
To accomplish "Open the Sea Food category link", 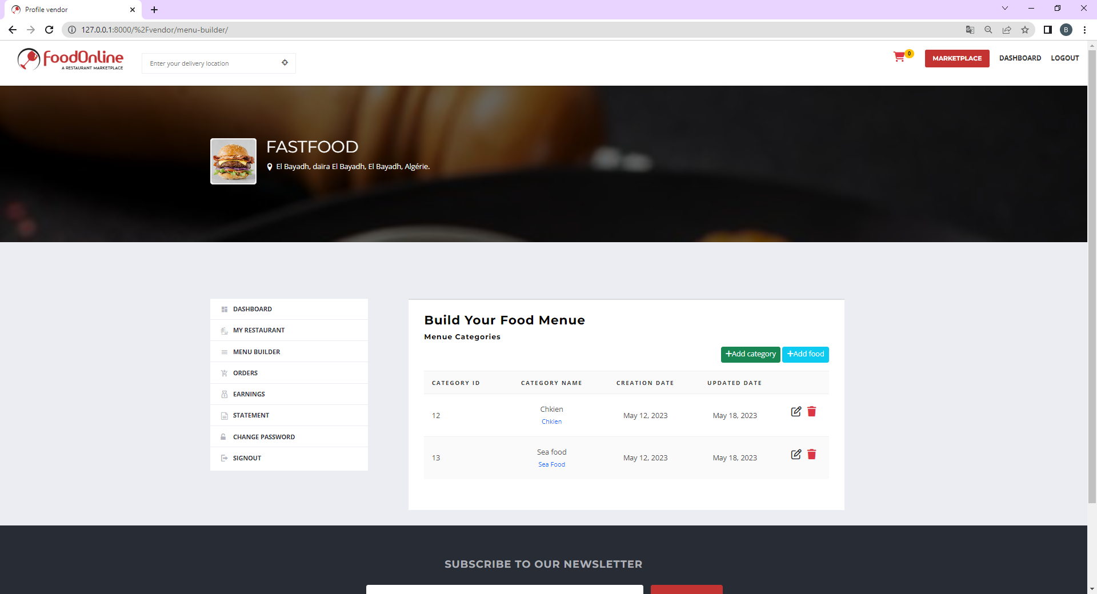I will tap(551, 464).
